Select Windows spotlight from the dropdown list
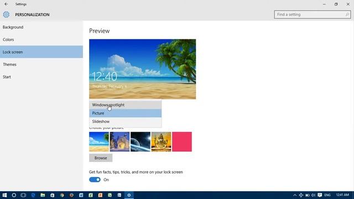Image resolution: width=354 pixels, height=199 pixels. click(x=126, y=105)
